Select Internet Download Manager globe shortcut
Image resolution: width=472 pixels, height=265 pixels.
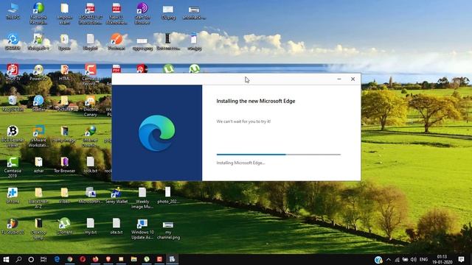[x=90, y=136]
